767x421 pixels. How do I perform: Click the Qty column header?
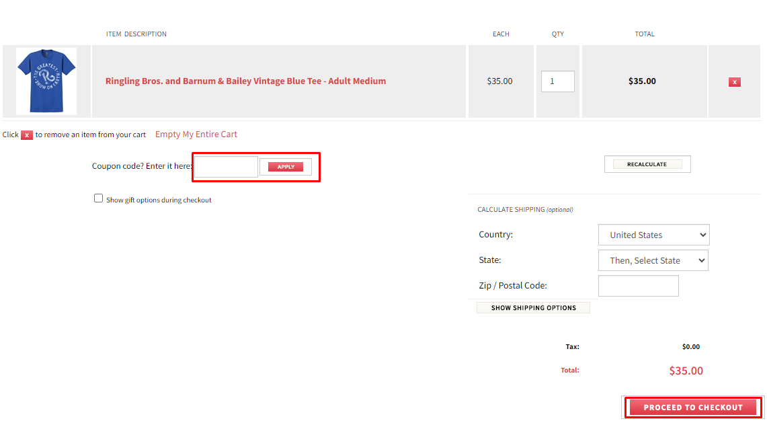click(557, 34)
